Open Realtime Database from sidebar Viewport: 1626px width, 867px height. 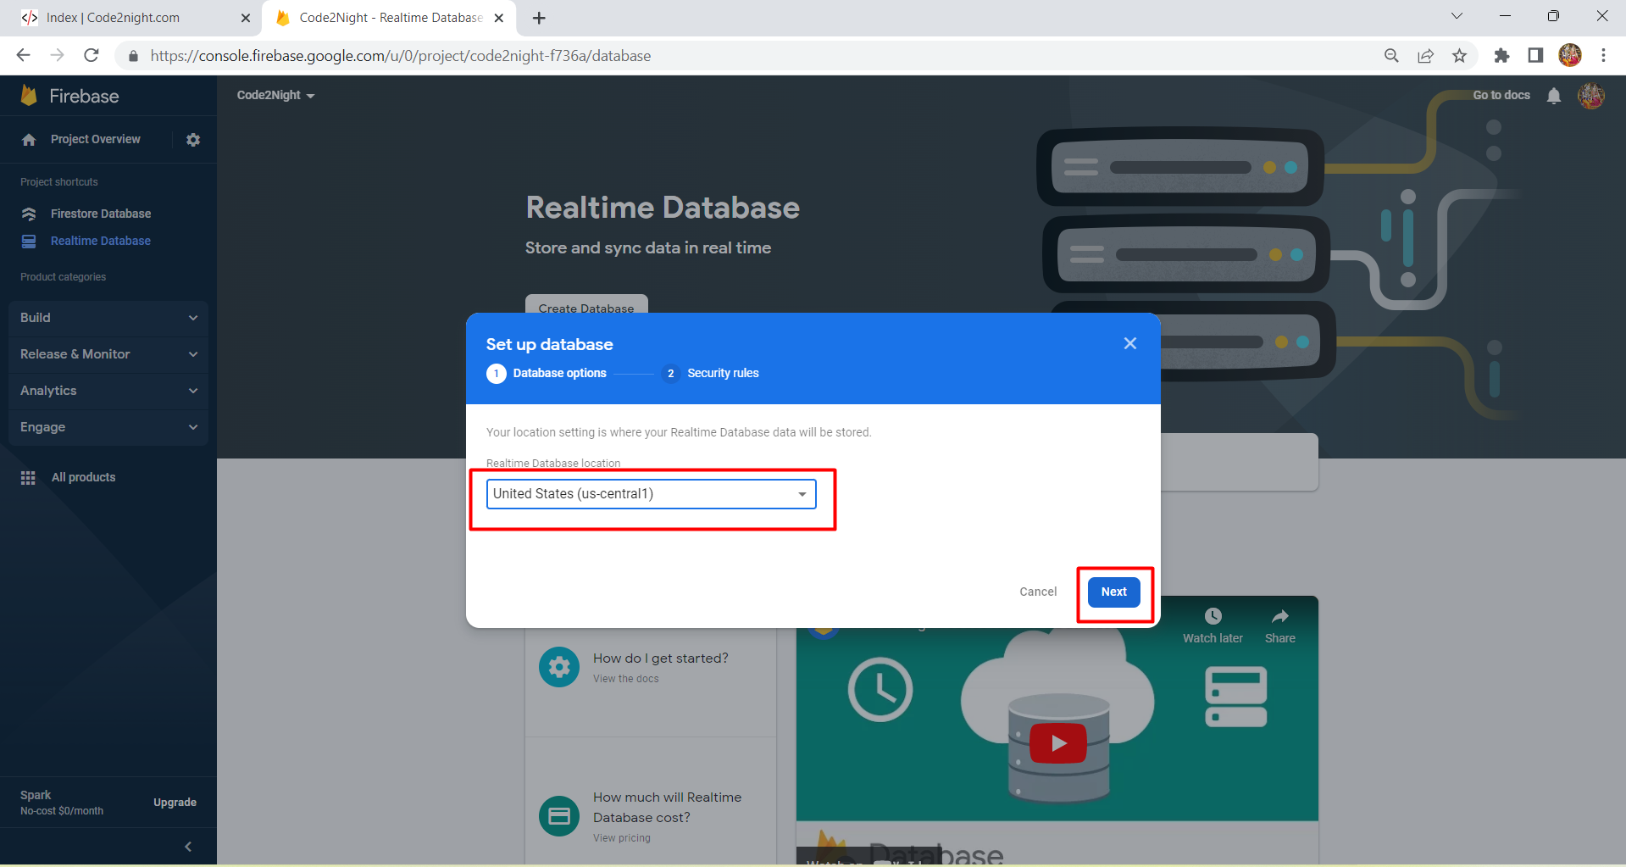click(101, 241)
